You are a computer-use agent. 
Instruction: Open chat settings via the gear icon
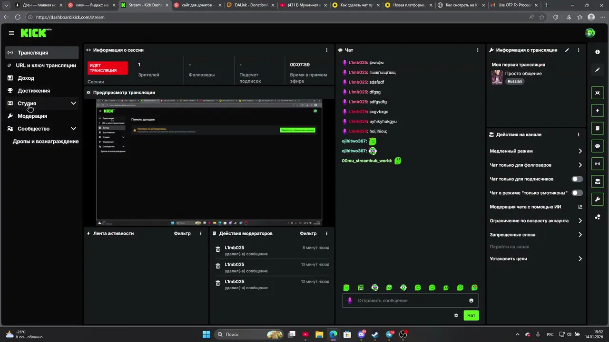pos(456,315)
